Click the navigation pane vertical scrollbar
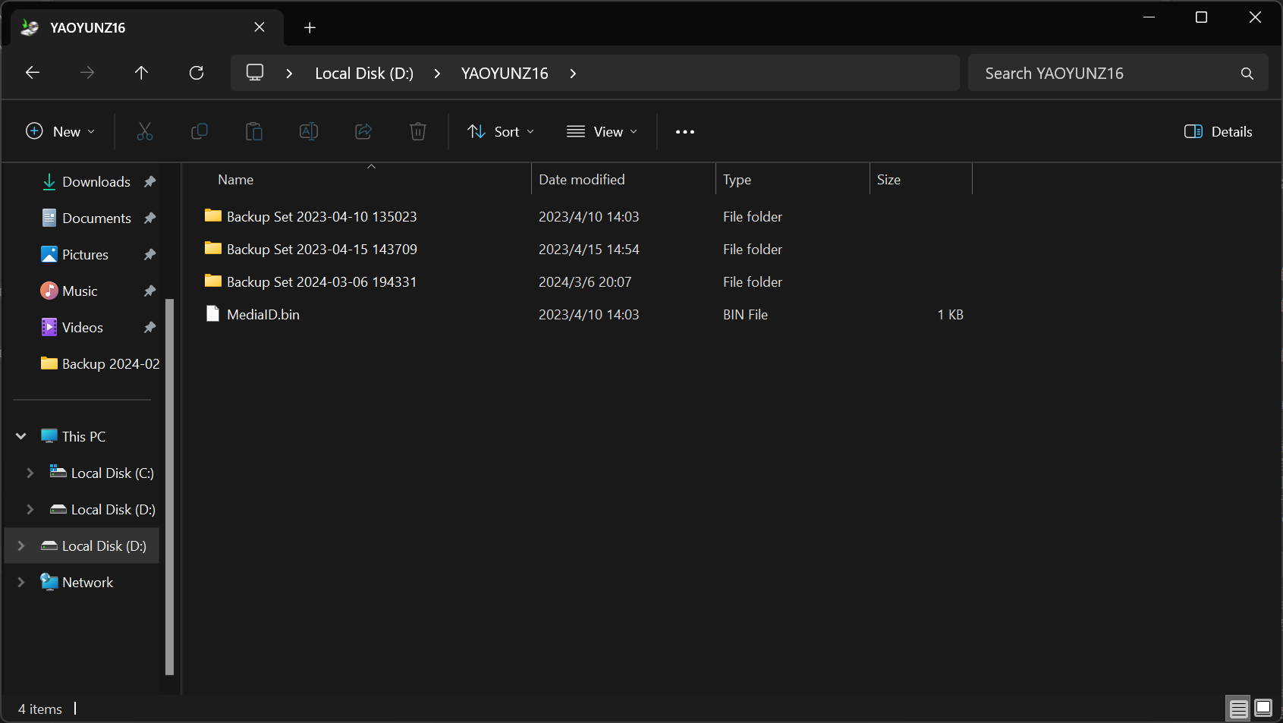Viewport: 1283px width, 723px height. (x=169, y=486)
